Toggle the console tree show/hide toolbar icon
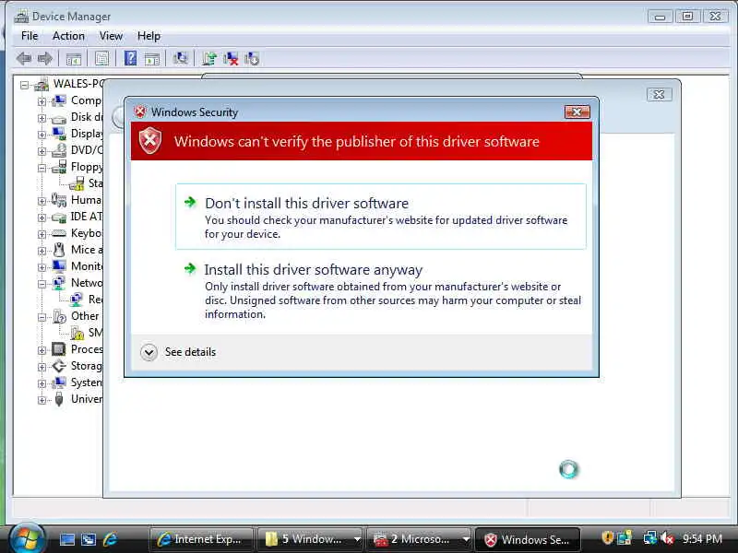 click(x=74, y=59)
